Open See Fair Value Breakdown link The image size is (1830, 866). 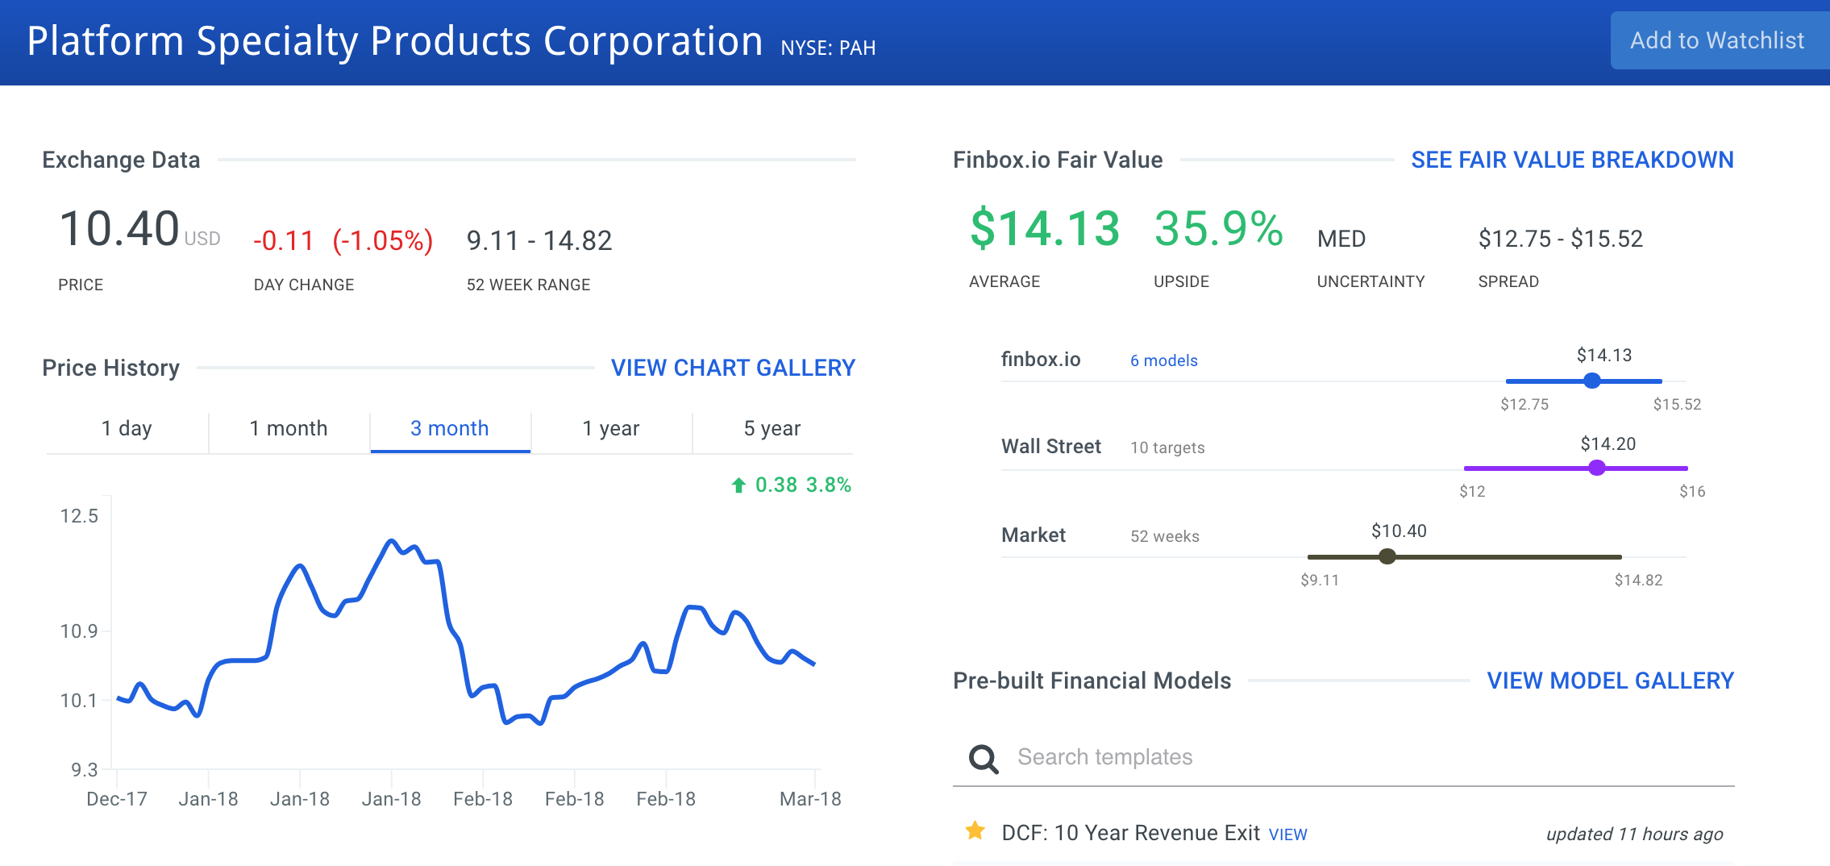(x=1572, y=160)
